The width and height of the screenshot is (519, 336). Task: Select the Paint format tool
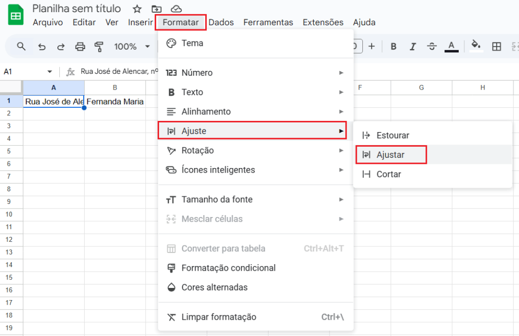click(99, 46)
